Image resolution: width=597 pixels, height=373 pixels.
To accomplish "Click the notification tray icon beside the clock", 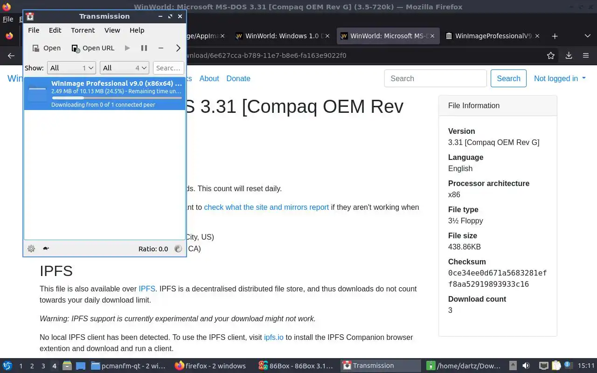I will 568,366.
